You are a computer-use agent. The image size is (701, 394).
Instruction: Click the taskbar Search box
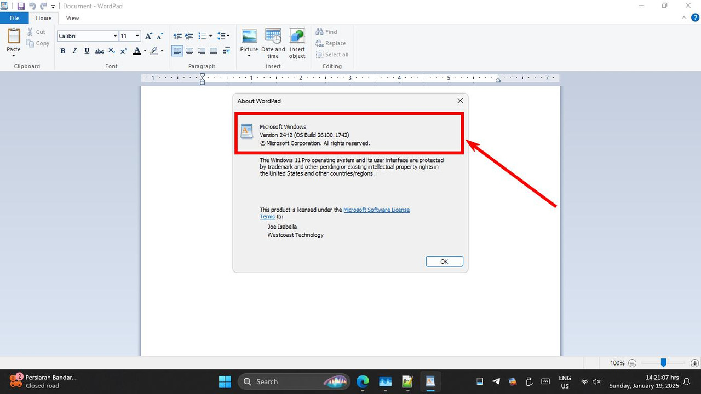point(295,381)
